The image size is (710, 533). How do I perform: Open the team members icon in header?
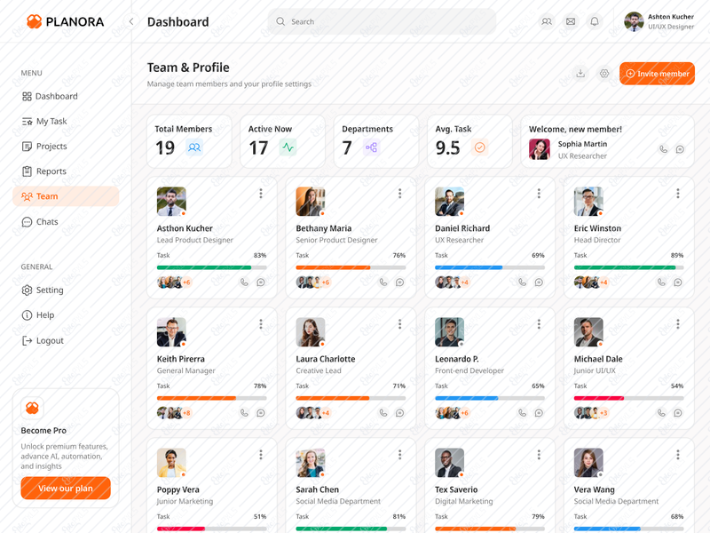547,21
